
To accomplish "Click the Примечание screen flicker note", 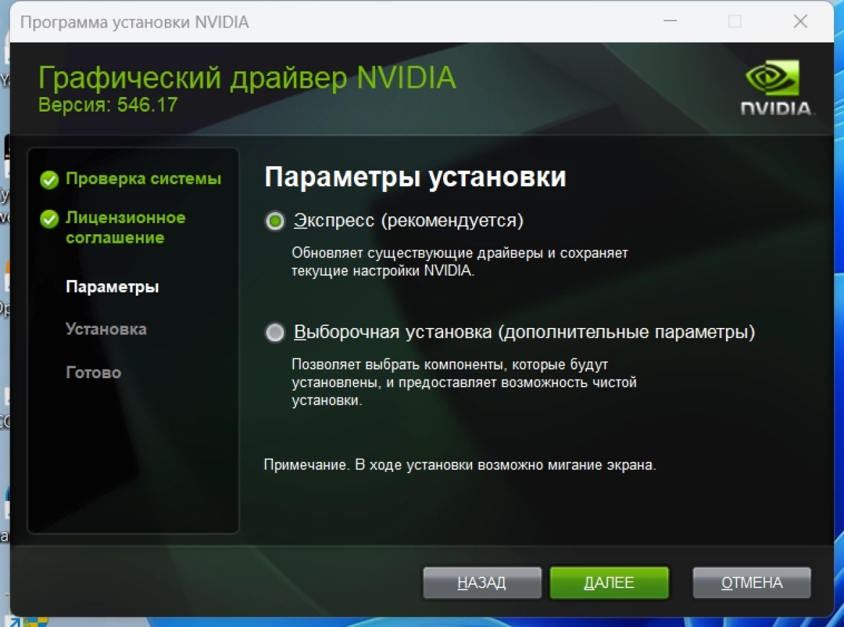I will click(x=460, y=465).
